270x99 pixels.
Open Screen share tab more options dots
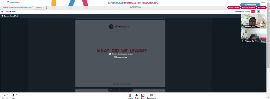click(x=20, y=16)
